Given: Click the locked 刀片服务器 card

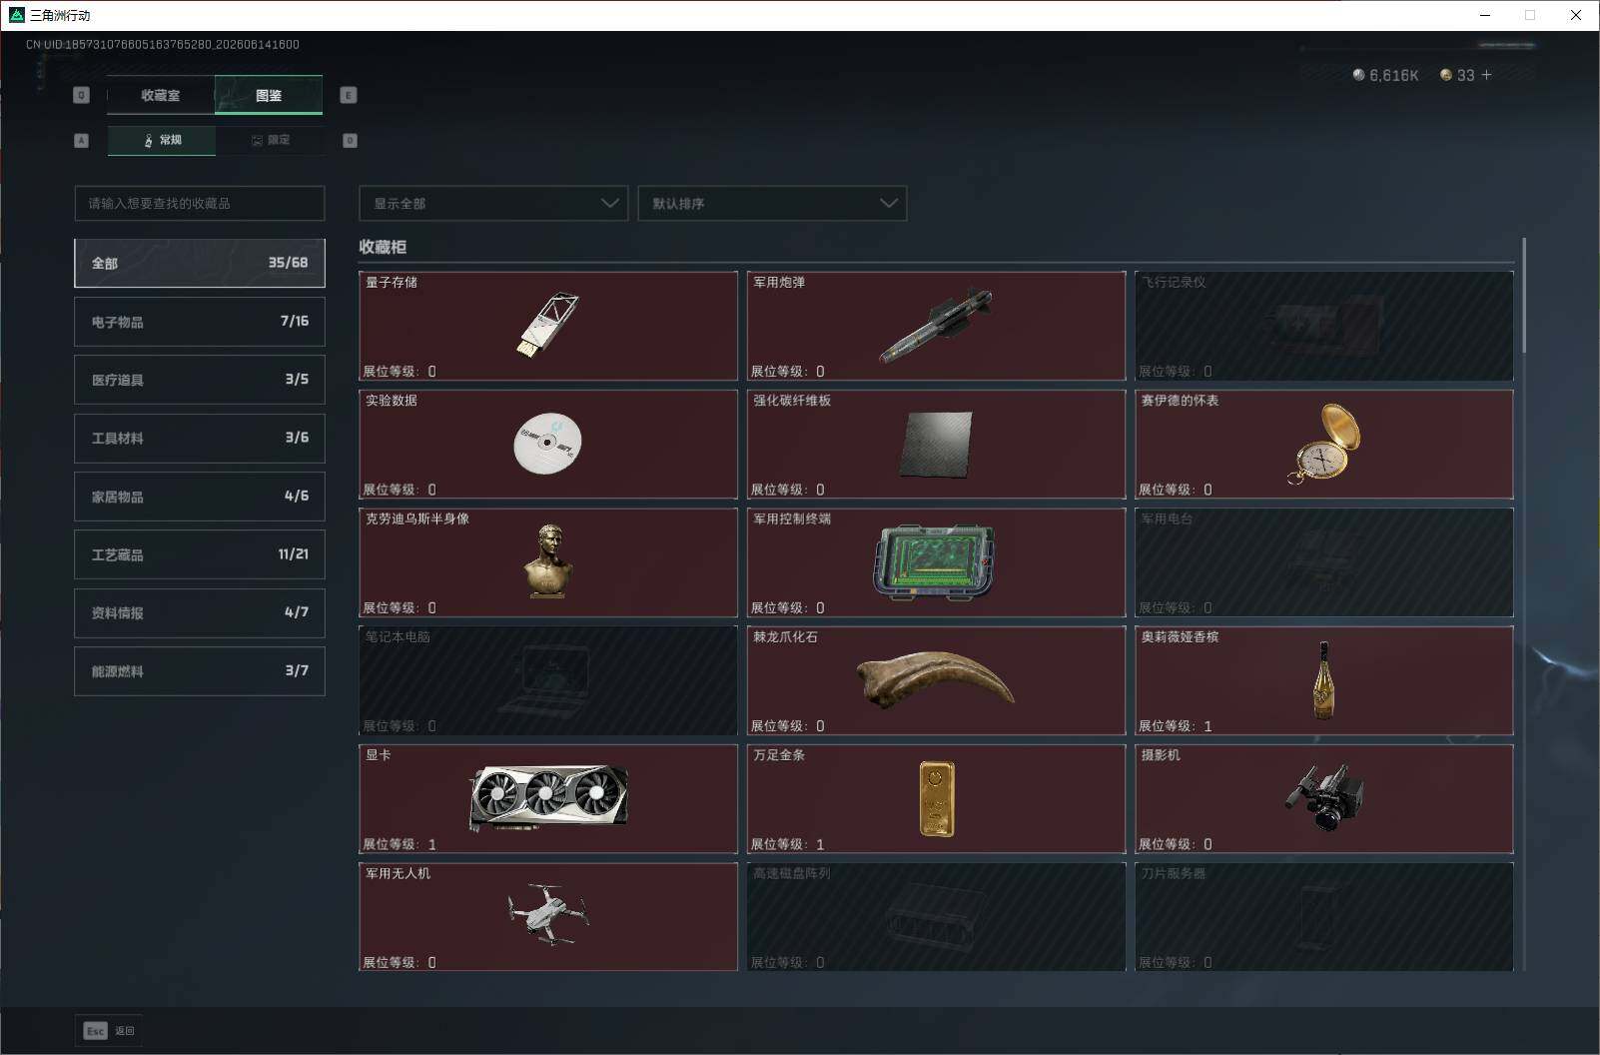Looking at the screenshot, I should tap(1324, 917).
